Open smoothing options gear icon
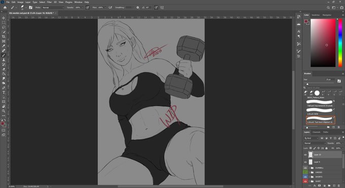The height and width of the screenshot is (188, 345). (137, 8)
